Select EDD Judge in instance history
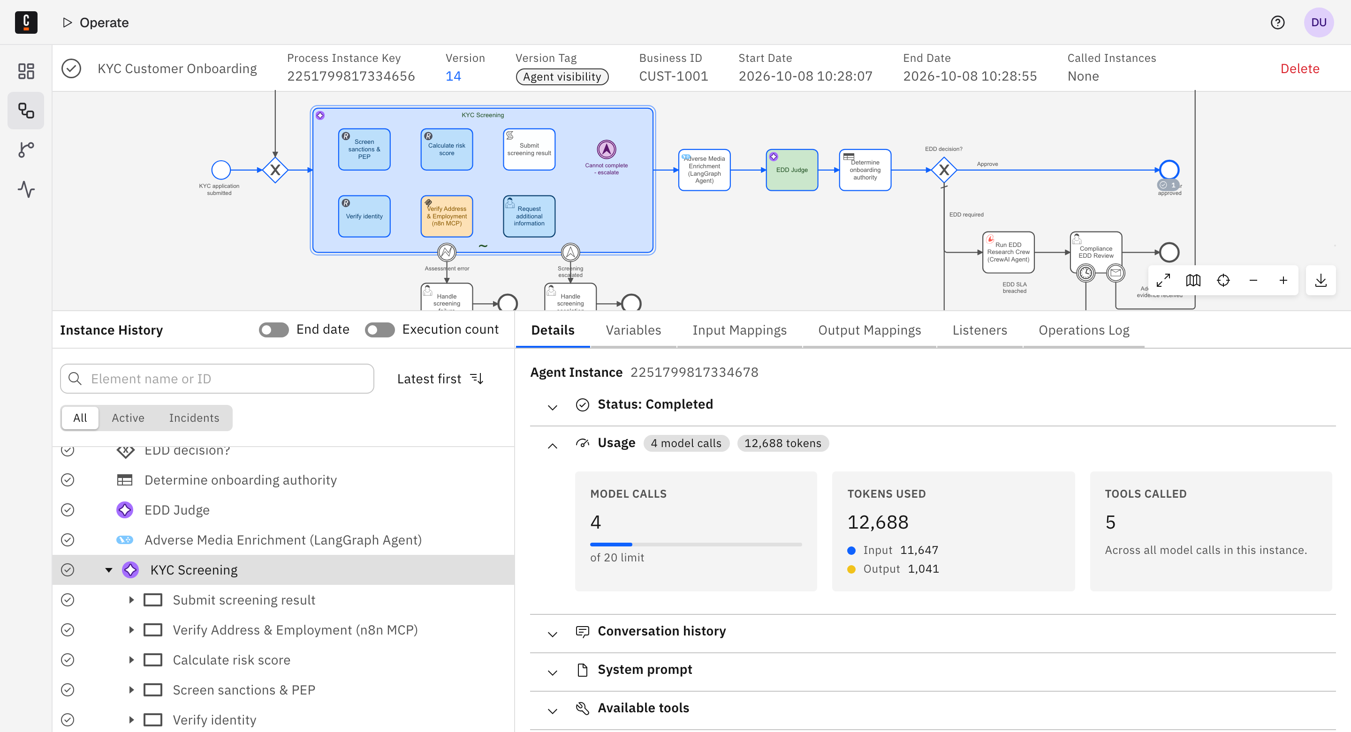This screenshot has height=732, width=1351. [283, 509]
